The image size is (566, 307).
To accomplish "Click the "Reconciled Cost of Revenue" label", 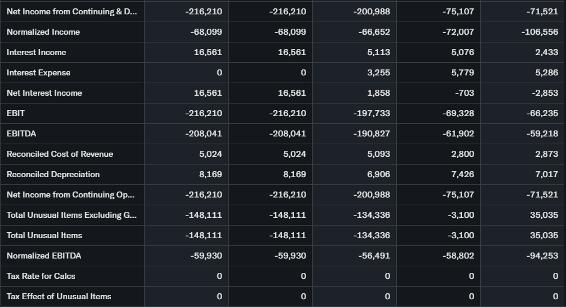I will coord(60,154).
